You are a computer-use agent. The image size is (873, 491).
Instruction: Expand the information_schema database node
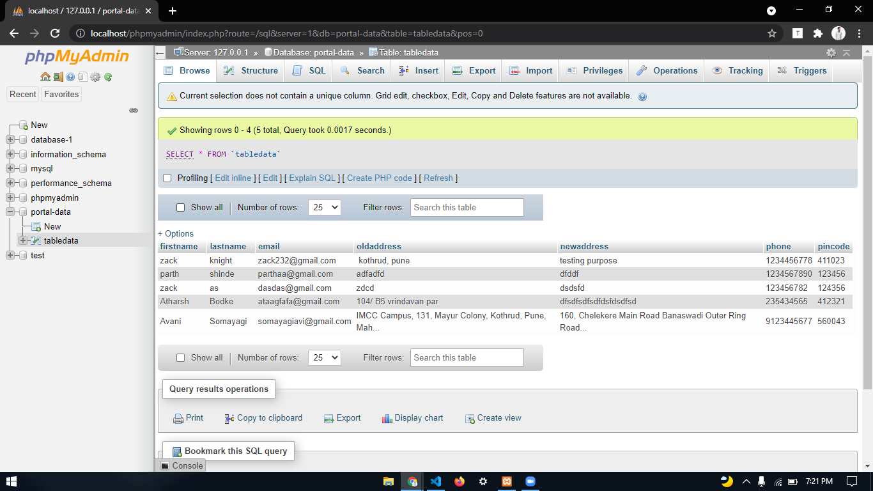tap(10, 154)
